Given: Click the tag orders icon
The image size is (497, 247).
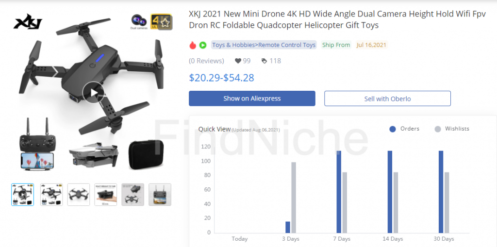Looking at the screenshot, I should (x=264, y=61).
